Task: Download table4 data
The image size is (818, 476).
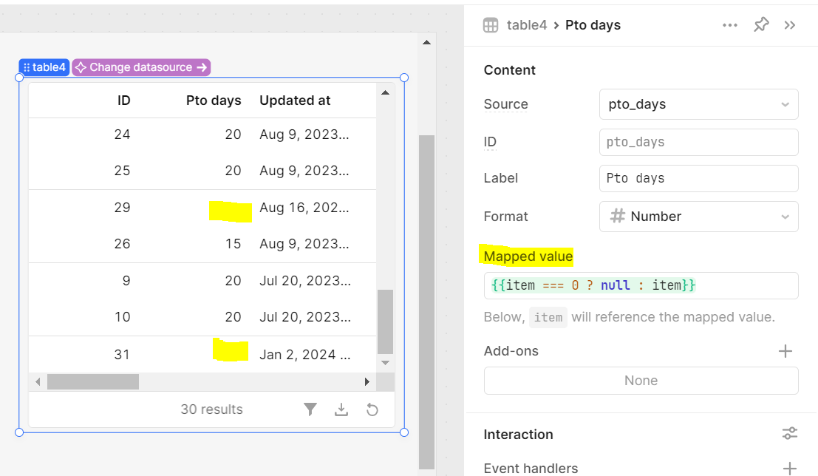Action: [x=341, y=409]
